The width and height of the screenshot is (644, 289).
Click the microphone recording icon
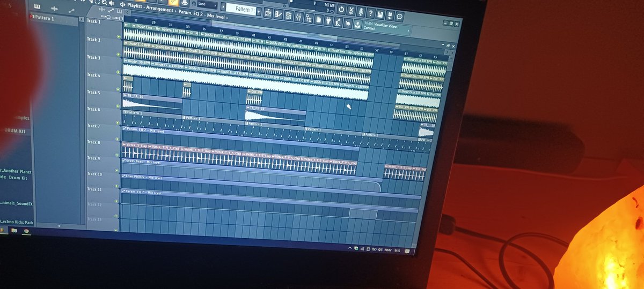[361, 11]
